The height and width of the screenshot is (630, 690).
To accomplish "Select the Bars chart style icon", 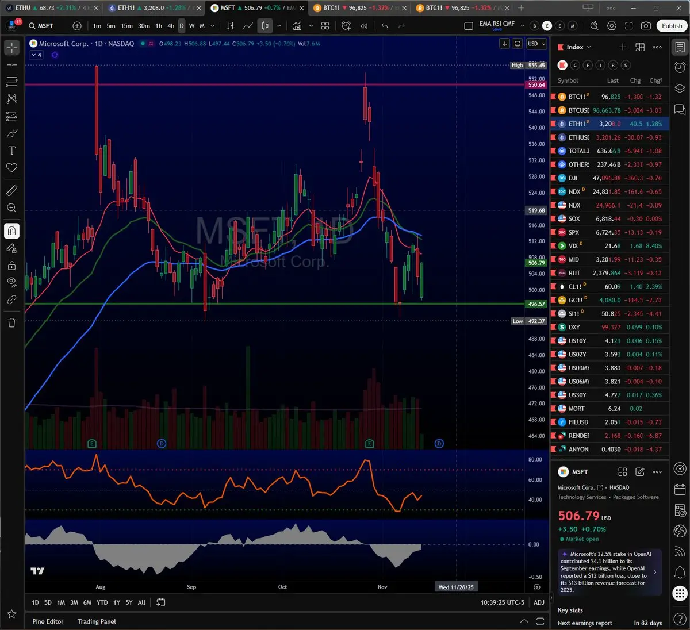I will tap(231, 26).
